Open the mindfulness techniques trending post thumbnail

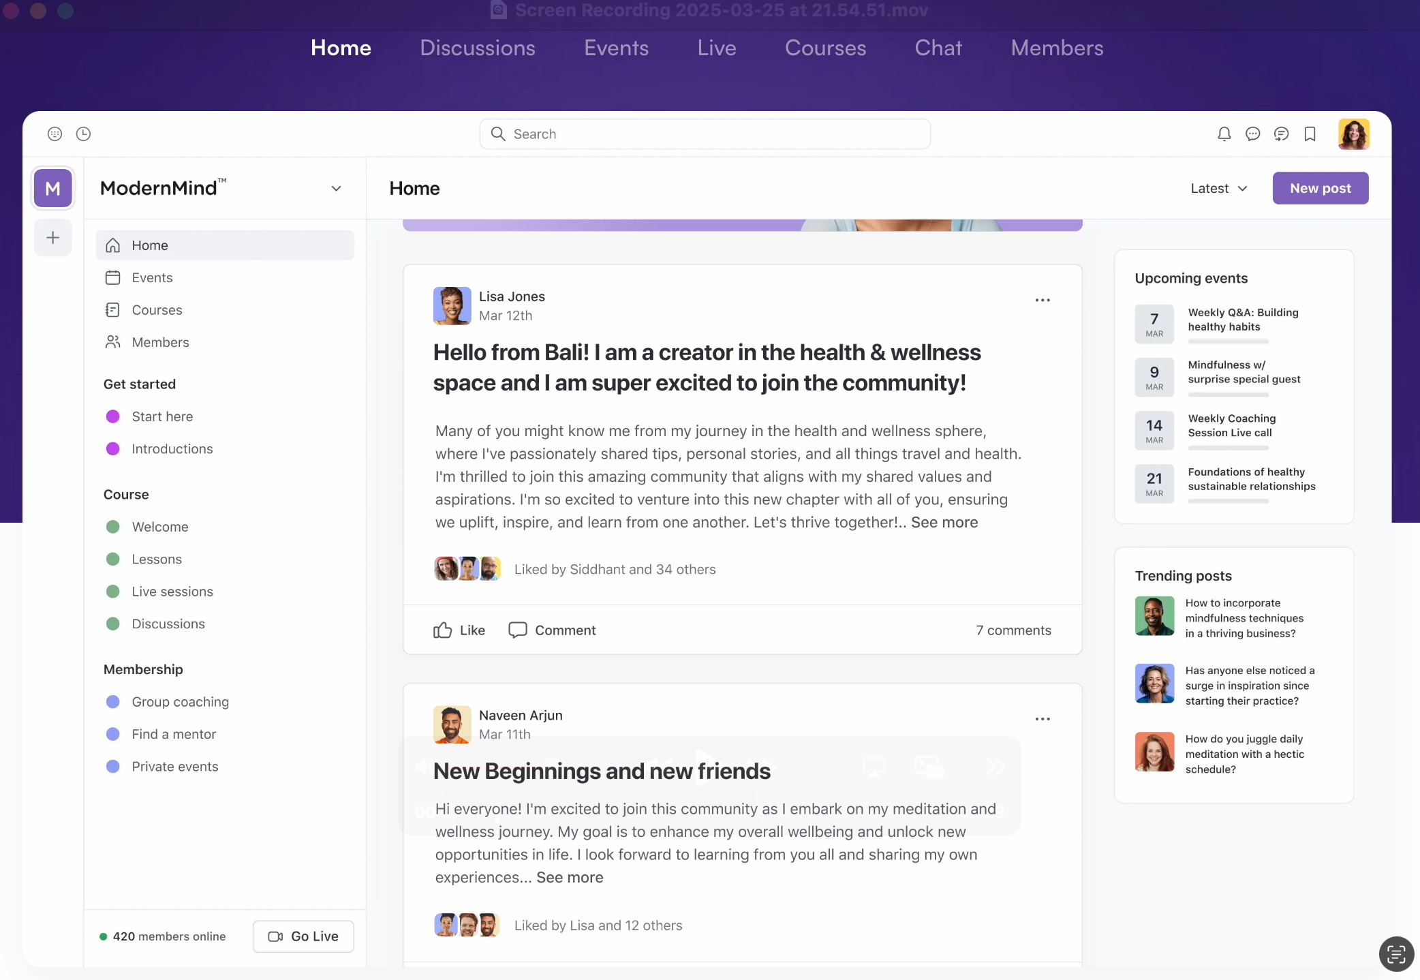click(1154, 616)
